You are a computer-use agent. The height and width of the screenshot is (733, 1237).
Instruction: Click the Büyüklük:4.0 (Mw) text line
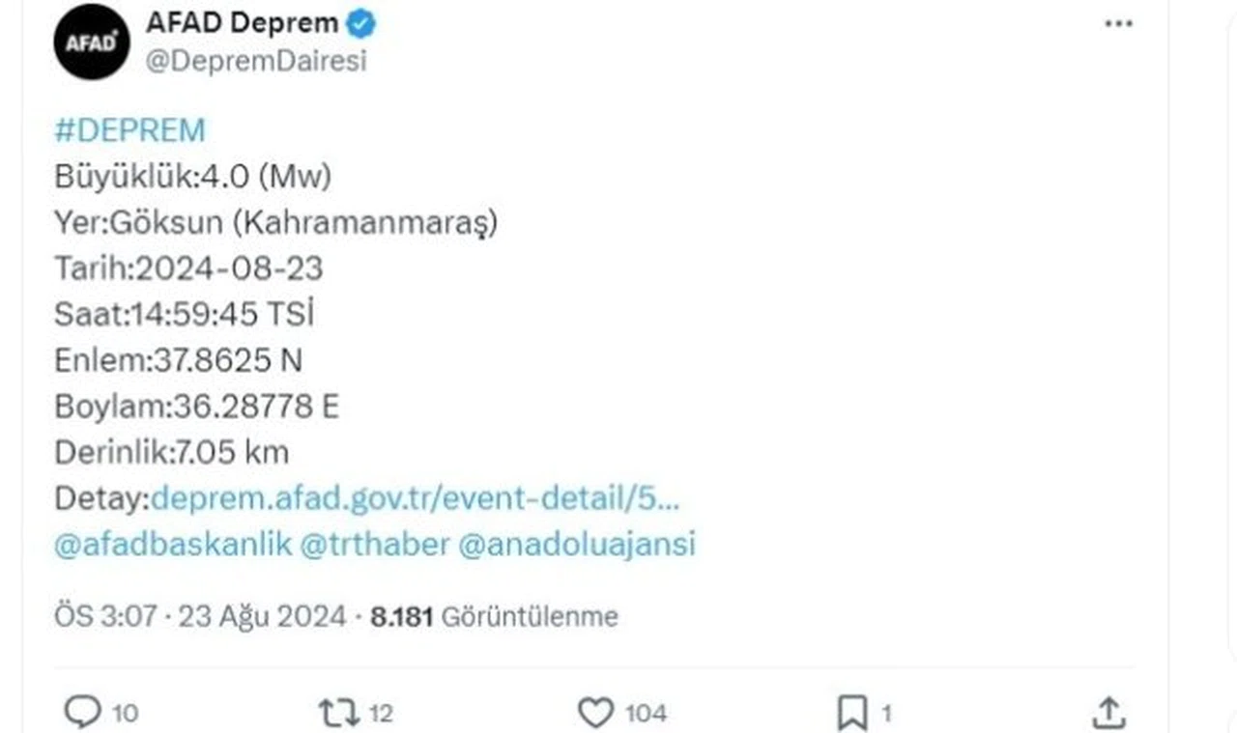[193, 177]
